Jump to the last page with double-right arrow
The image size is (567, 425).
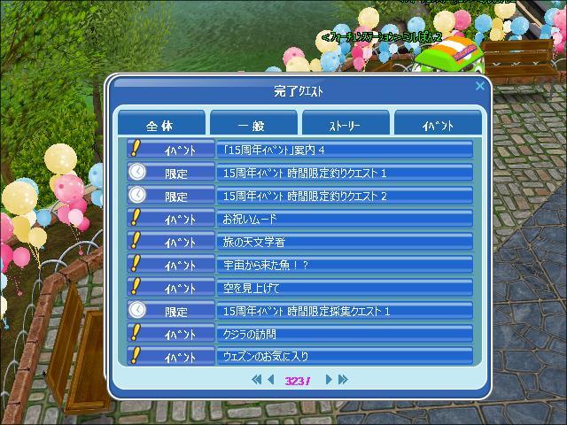(343, 380)
